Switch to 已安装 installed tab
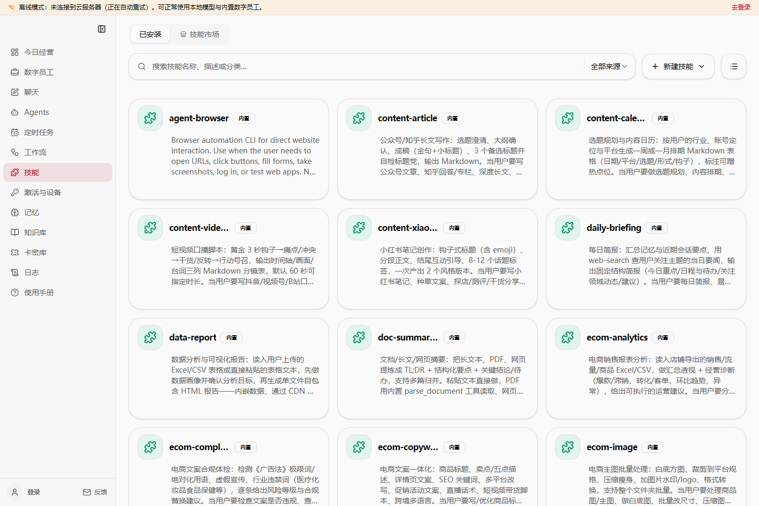 click(x=150, y=34)
